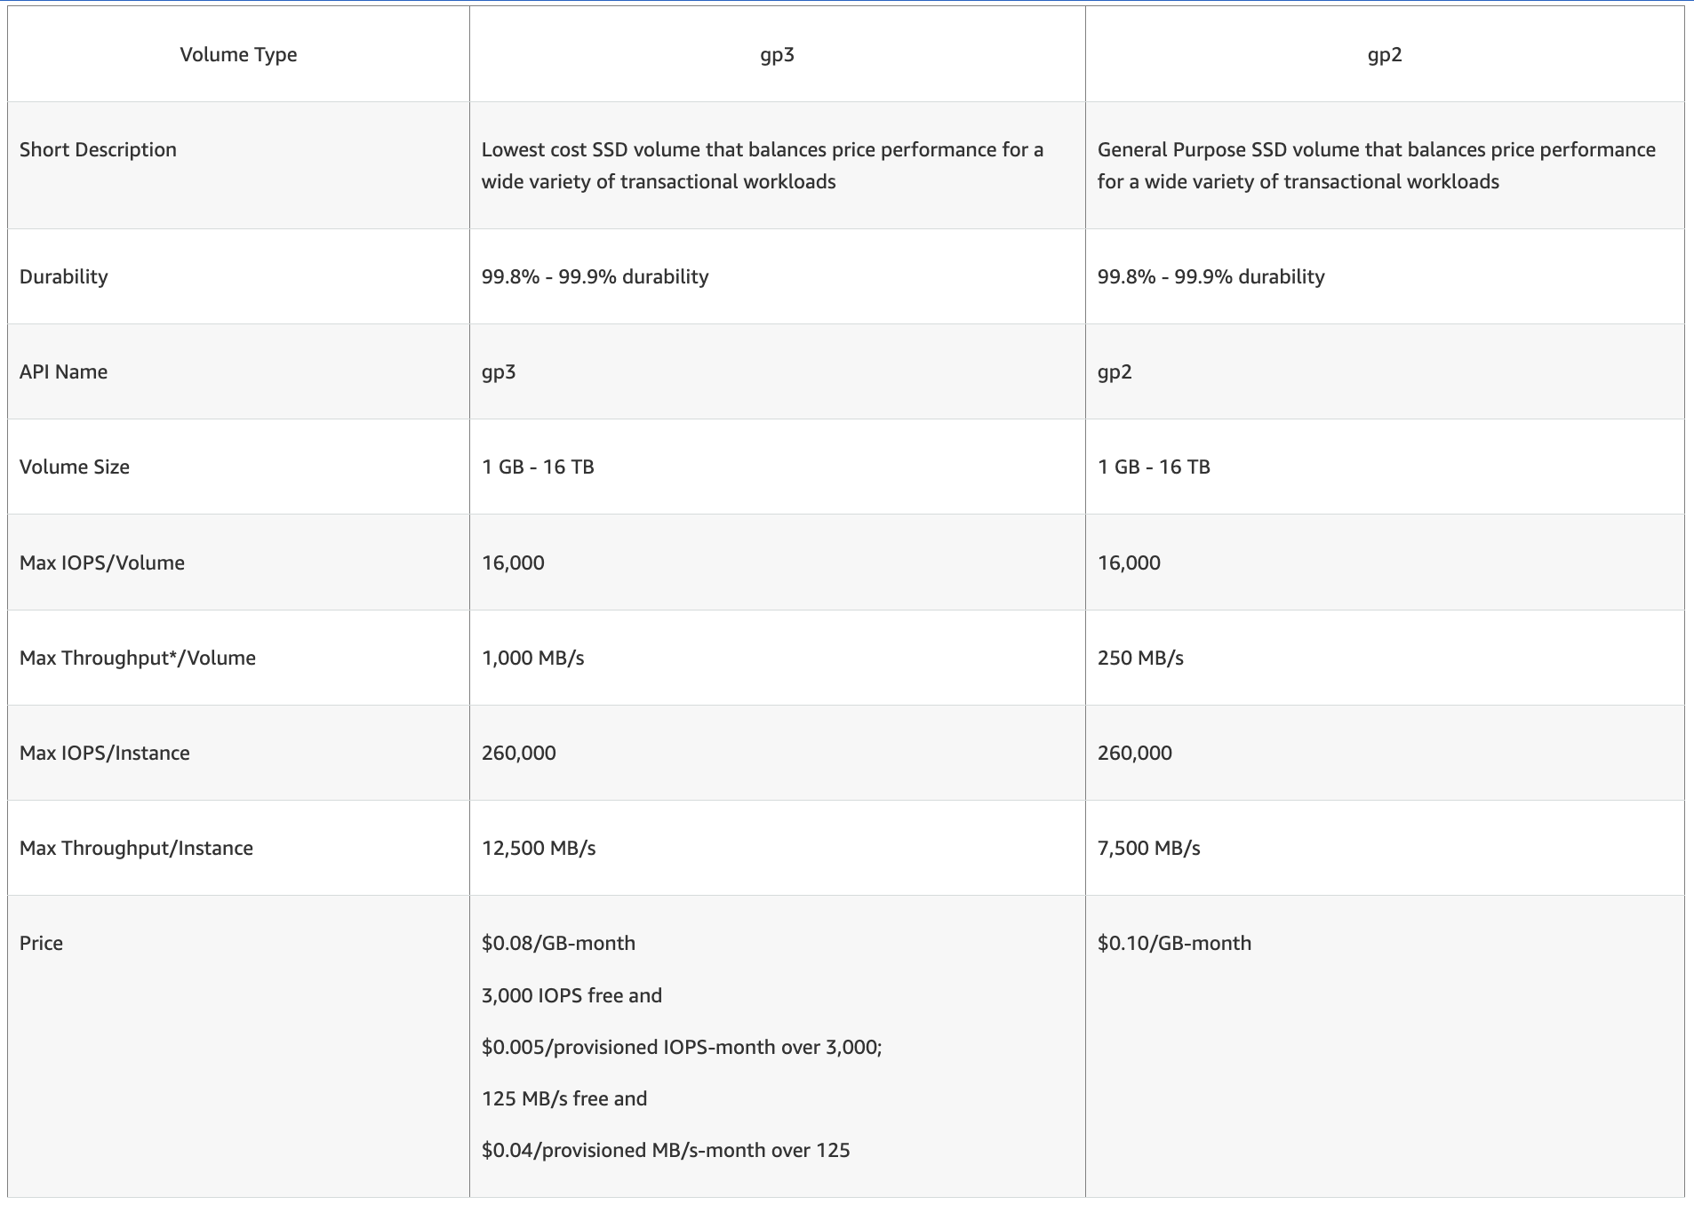Select the Max IOPS/Instance row label
This screenshot has height=1205, width=1694.
[105, 753]
